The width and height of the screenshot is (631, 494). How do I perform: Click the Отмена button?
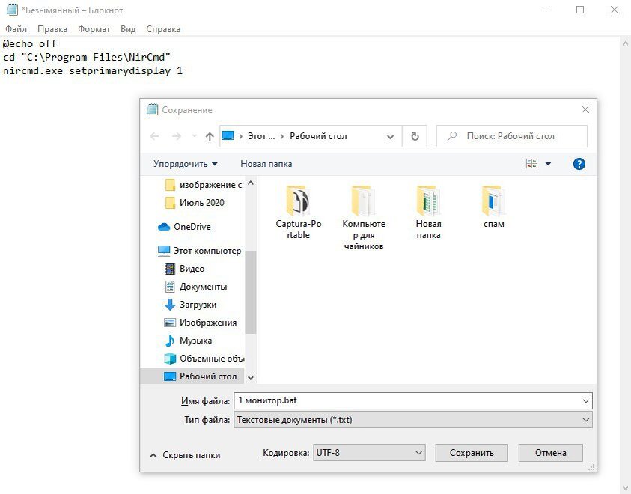tap(550, 453)
